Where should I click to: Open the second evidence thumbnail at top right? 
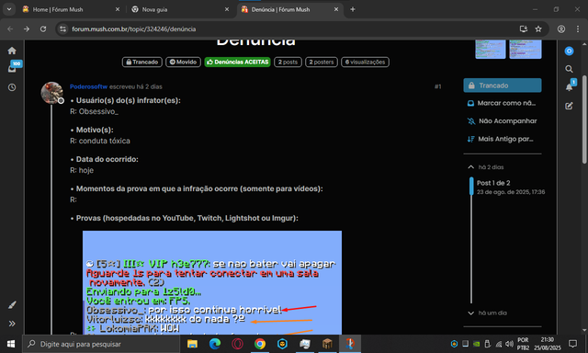tap(525, 49)
